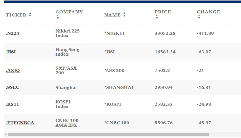Click the CHANGE column header
The height and width of the screenshot is (138, 241).
(x=208, y=12)
